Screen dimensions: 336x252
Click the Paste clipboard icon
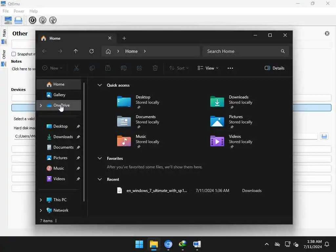point(108,68)
